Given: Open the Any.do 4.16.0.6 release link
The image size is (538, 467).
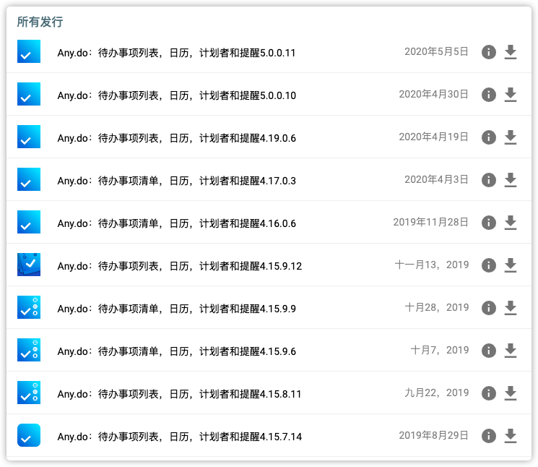Looking at the screenshot, I should click(x=176, y=223).
